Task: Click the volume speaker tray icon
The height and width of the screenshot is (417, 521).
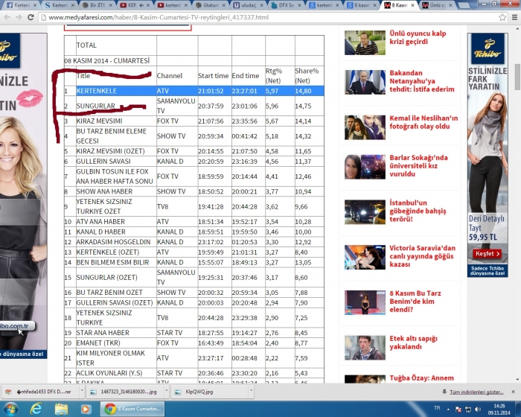Action: 478,409
